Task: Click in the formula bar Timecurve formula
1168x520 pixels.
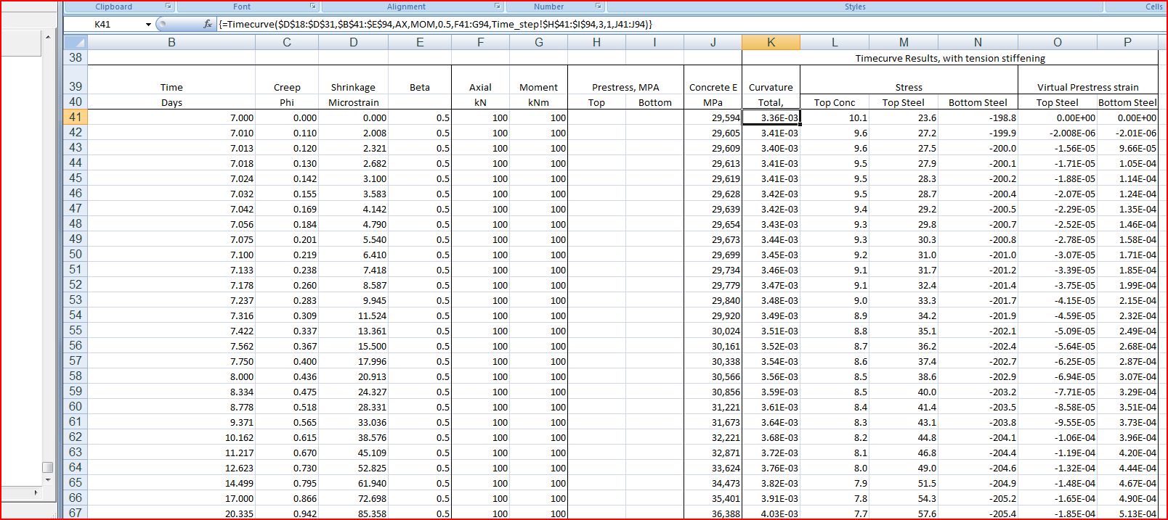Action: coord(436,25)
